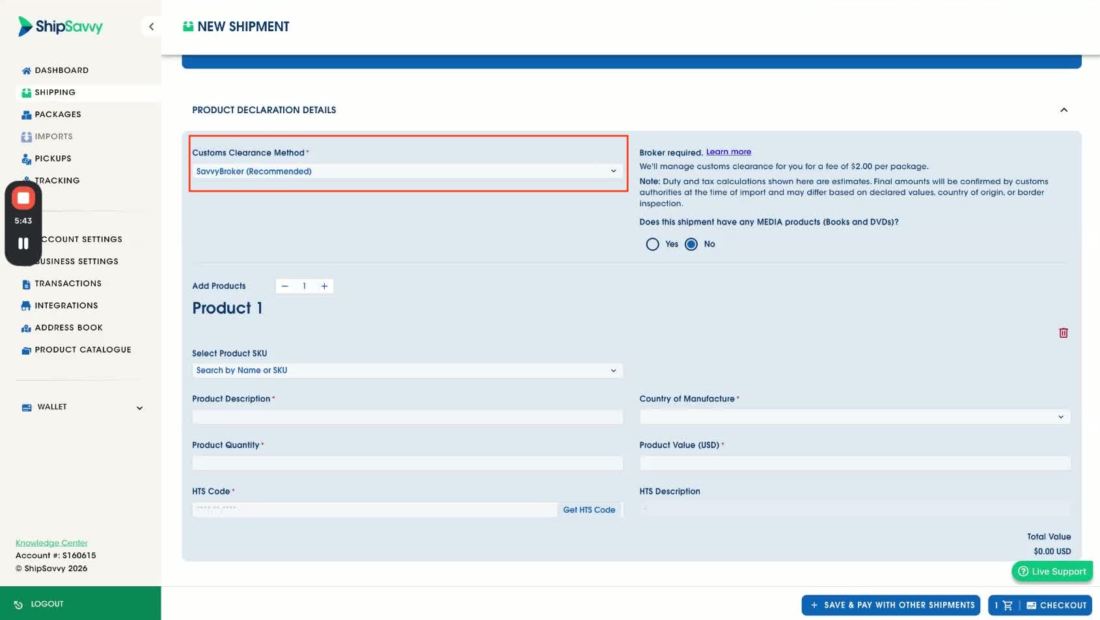Open the Learn more link

[728, 152]
